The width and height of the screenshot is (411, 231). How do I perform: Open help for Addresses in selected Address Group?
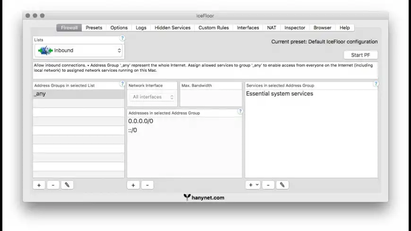(240, 111)
